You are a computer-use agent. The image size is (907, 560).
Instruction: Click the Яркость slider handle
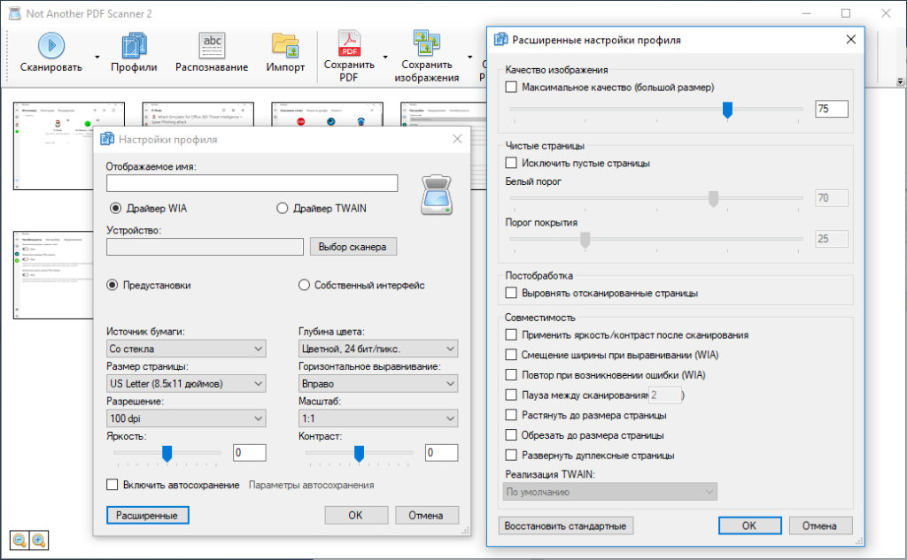coord(167,454)
